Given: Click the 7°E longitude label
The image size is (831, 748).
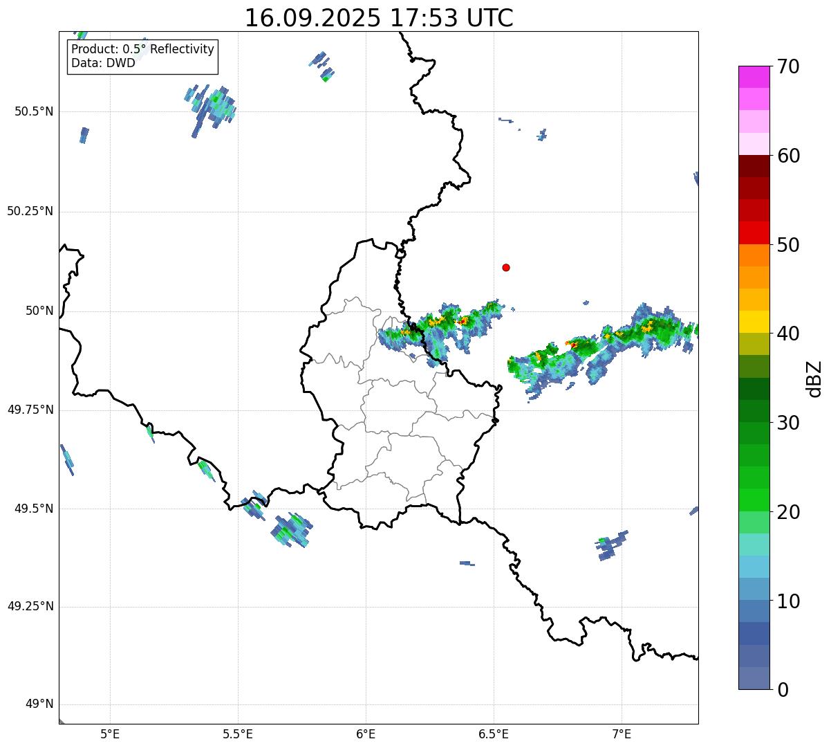Looking at the screenshot, I should [x=622, y=734].
